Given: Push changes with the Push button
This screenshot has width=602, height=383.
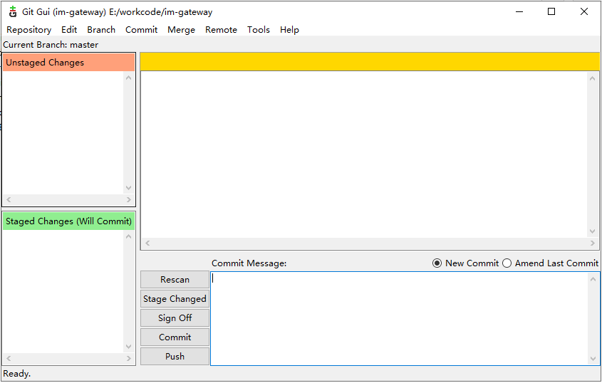Looking at the screenshot, I should point(175,357).
